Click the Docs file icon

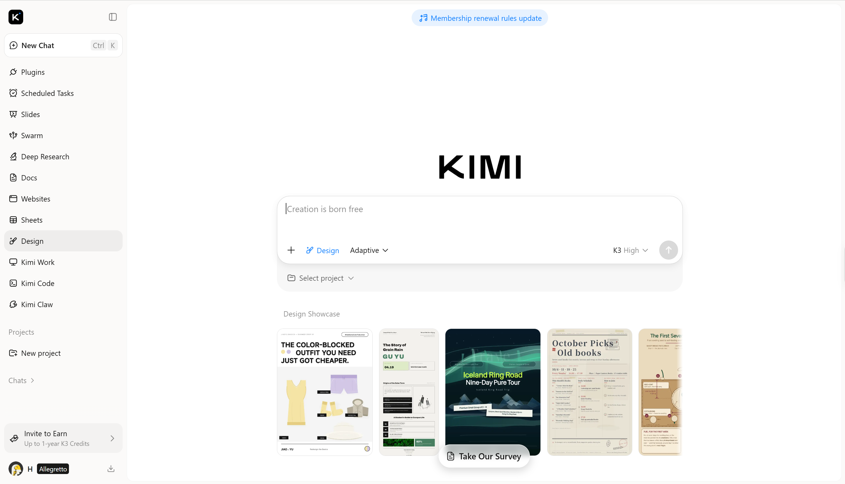coord(13,177)
